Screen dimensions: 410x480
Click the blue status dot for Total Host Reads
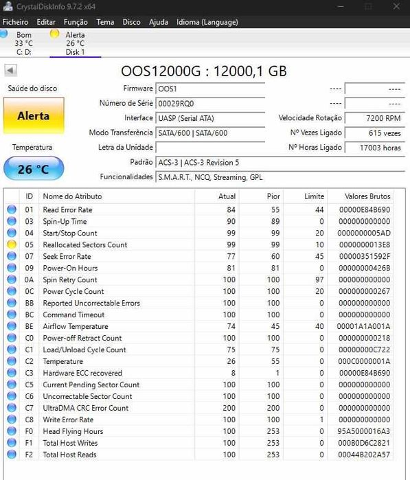(12, 455)
